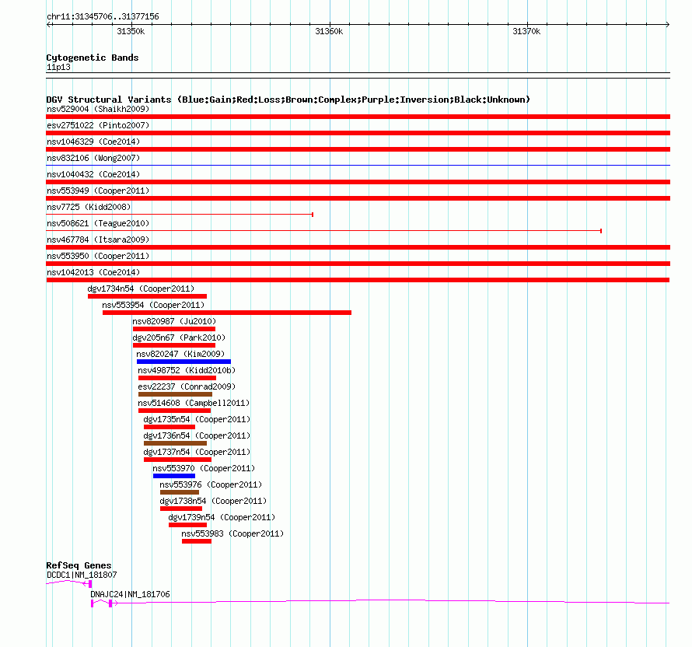Viewport: 692px width, 647px height.
Task: Click nsv553949 (Cooper2011) label
Action: click(x=98, y=191)
